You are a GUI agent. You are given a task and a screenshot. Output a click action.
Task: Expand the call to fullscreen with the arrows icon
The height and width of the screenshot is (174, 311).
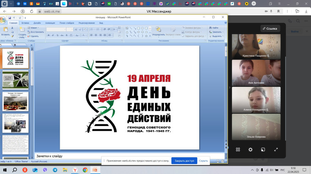coord(276,150)
